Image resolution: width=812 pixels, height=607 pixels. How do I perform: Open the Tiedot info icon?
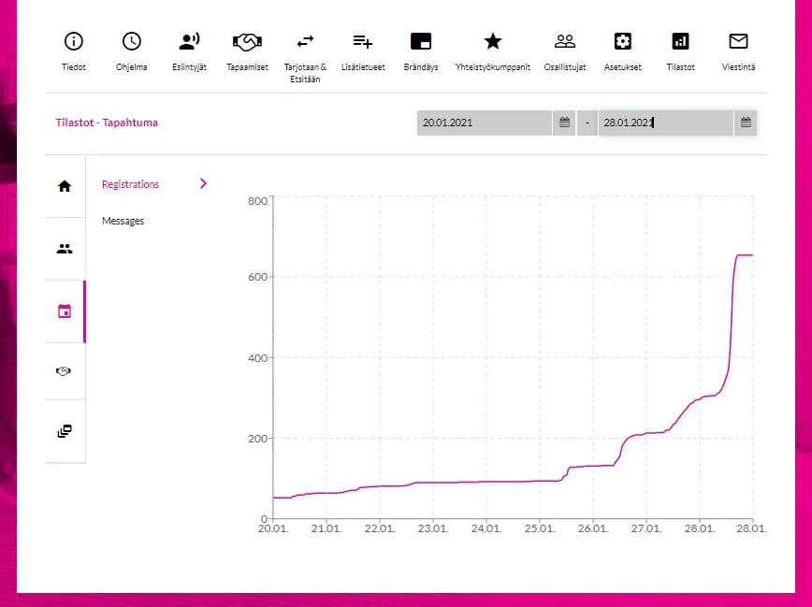74,41
